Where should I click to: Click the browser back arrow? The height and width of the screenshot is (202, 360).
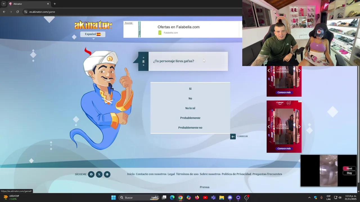point(4,12)
